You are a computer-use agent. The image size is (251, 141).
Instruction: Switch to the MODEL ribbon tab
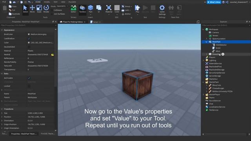click(x=47, y=2)
